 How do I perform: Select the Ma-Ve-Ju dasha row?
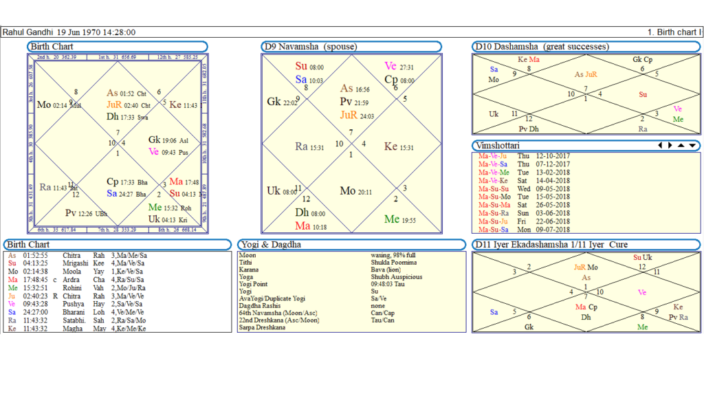(x=524, y=156)
